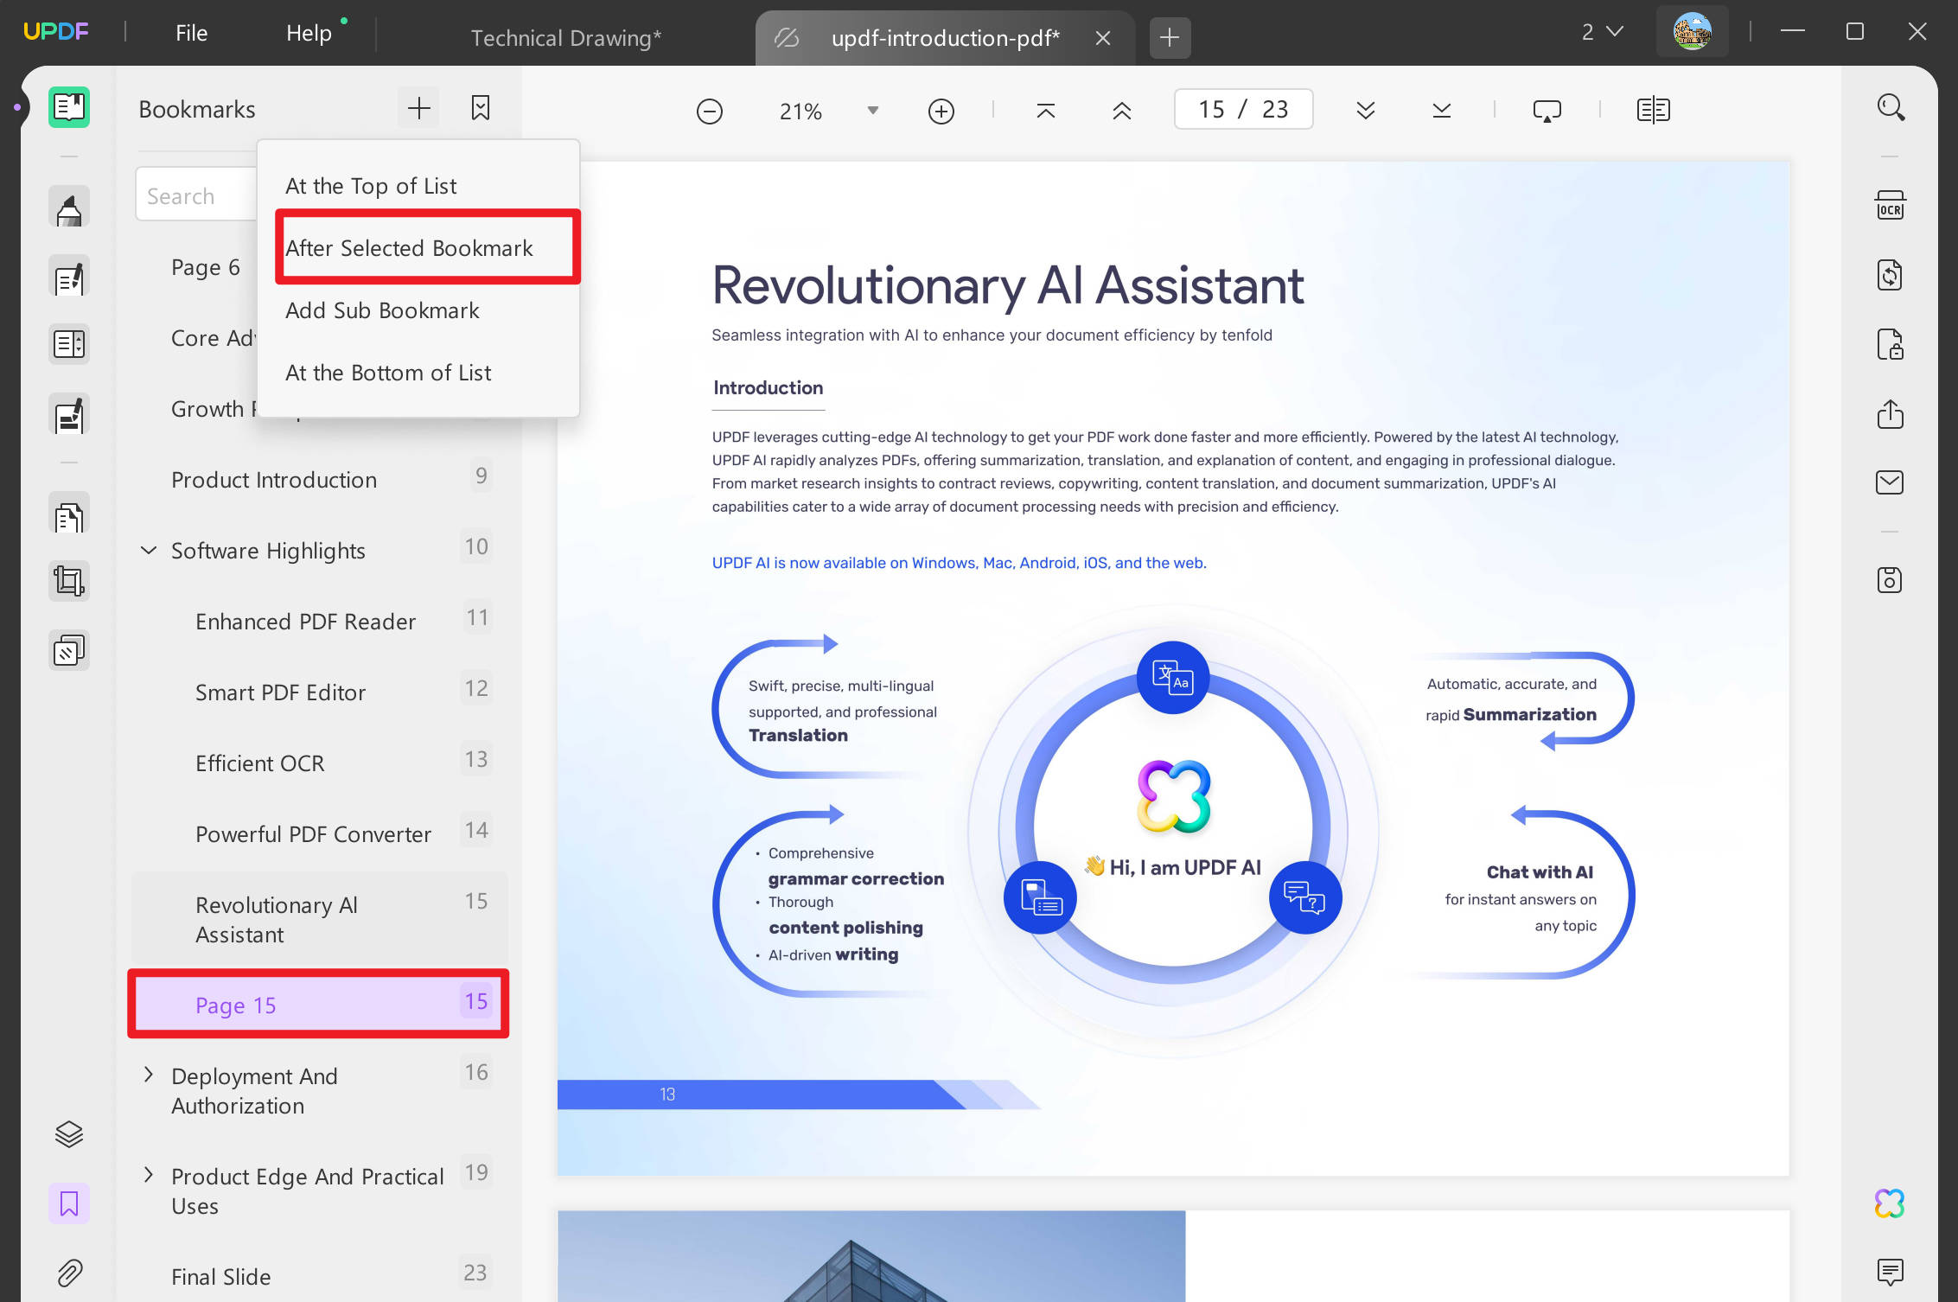Viewport: 1958px width, 1302px height.
Task: Click the page number input field
Action: 1243,109
